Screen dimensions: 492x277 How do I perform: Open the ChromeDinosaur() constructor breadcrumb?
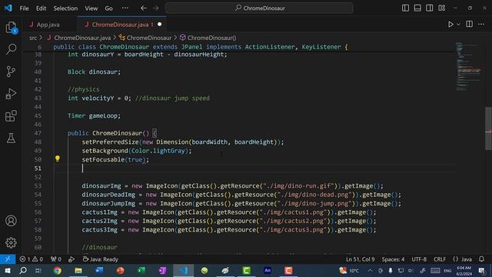click(208, 38)
